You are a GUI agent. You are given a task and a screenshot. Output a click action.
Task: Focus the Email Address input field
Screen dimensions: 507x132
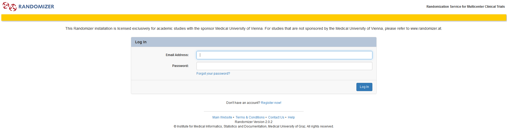(x=284, y=55)
